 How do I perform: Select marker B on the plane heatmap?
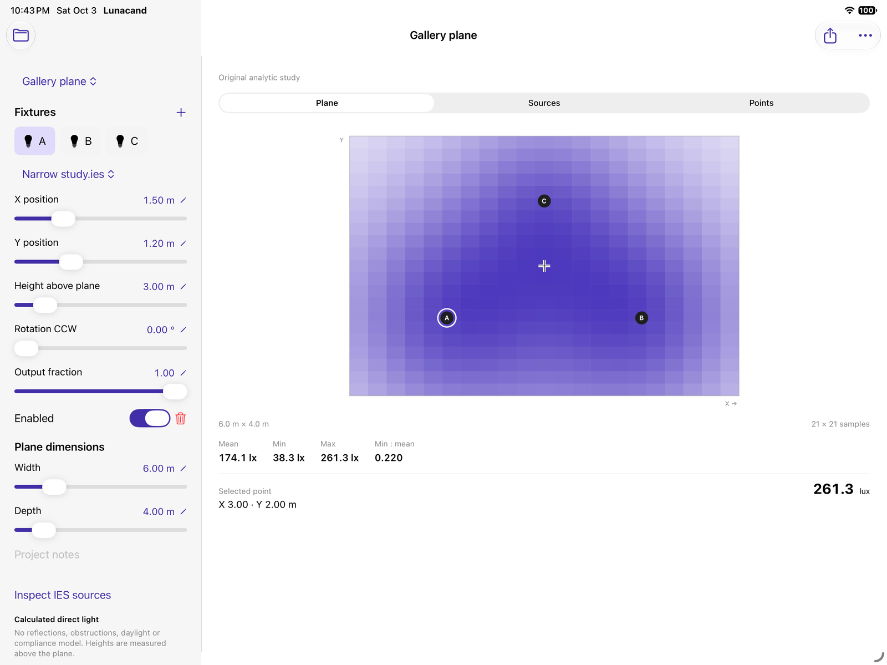pyautogui.click(x=641, y=318)
